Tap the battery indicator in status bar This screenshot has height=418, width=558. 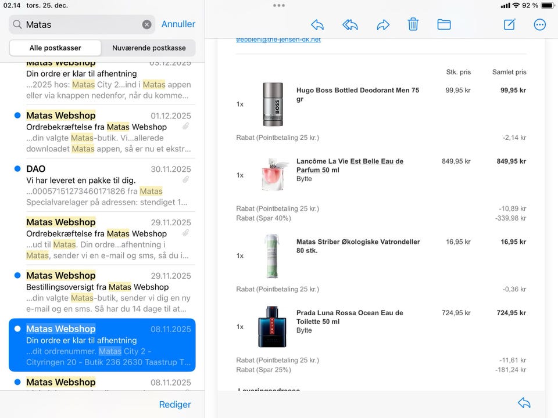point(547,5)
